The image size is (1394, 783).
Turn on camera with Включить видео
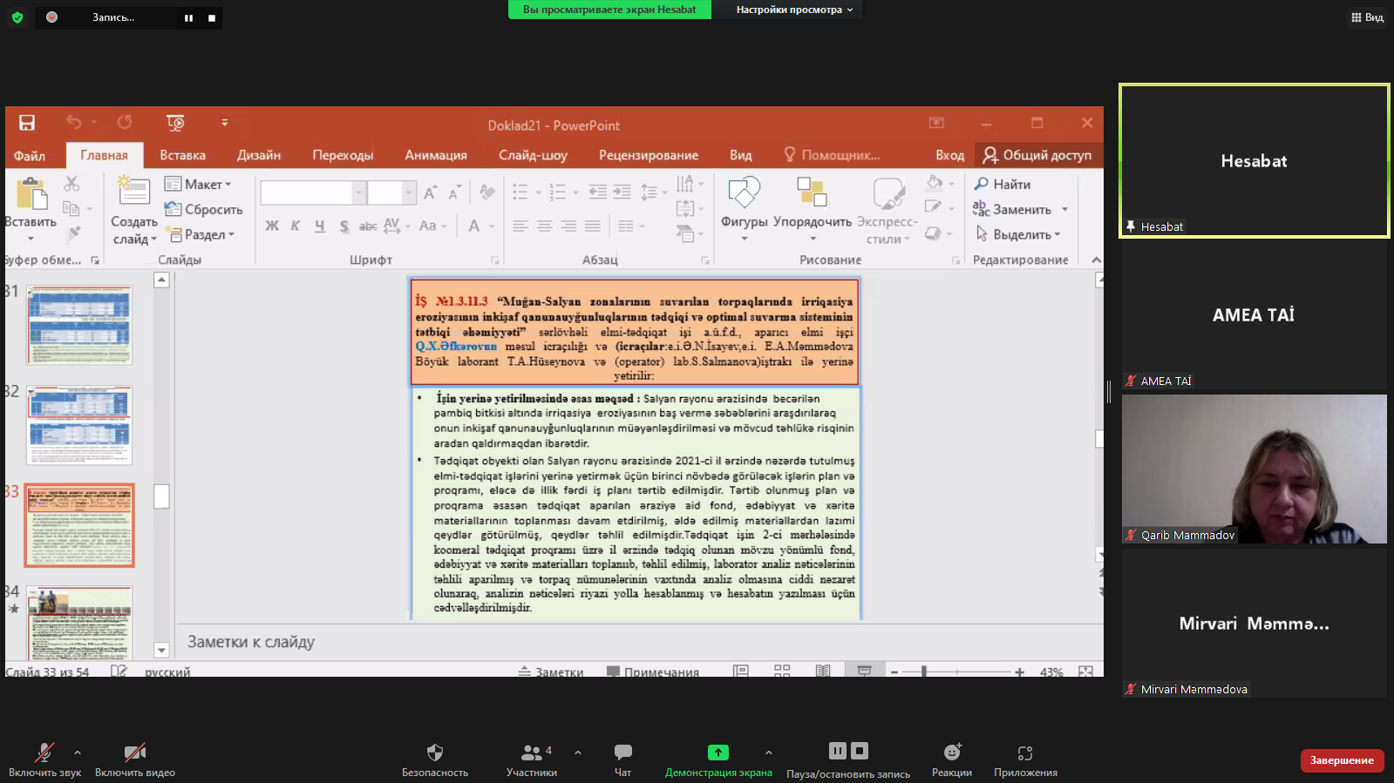(x=134, y=759)
